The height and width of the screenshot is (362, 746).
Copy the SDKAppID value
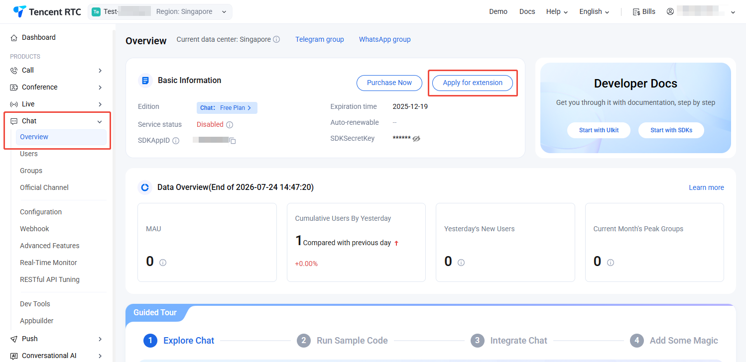pos(233,141)
